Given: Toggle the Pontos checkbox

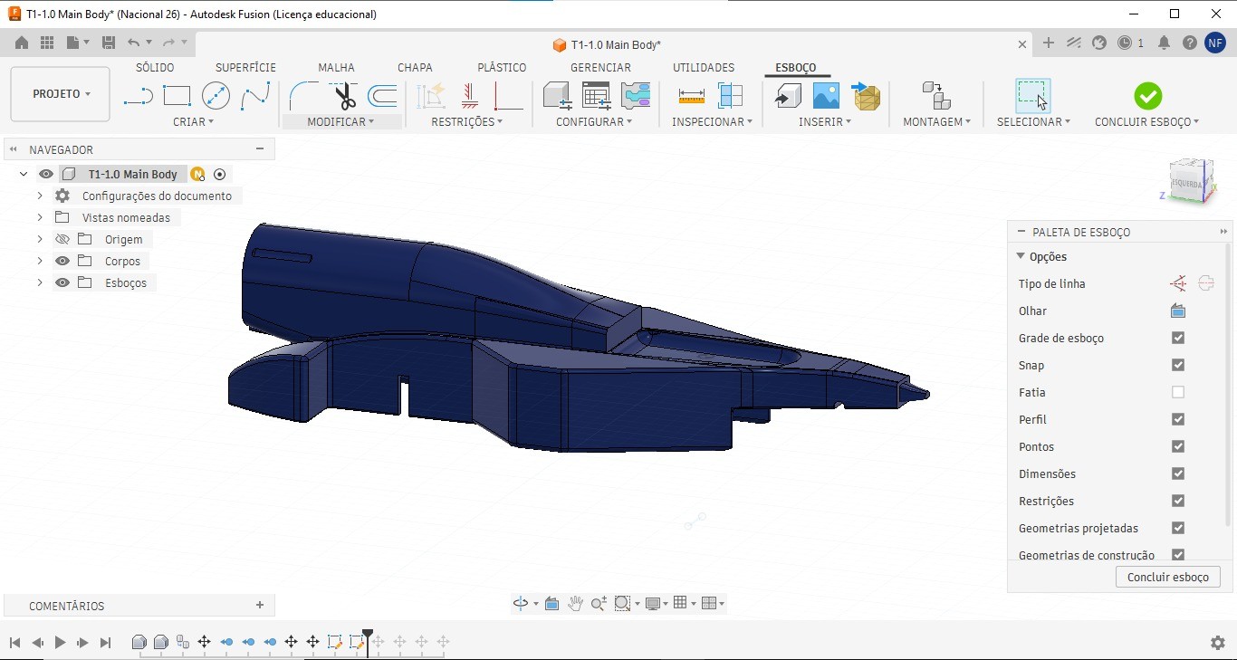Looking at the screenshot, I should click(x=1178, y=446).
